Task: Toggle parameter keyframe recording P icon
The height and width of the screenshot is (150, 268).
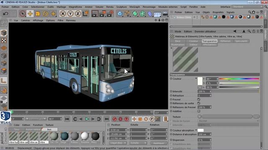Action: point(152,119)
